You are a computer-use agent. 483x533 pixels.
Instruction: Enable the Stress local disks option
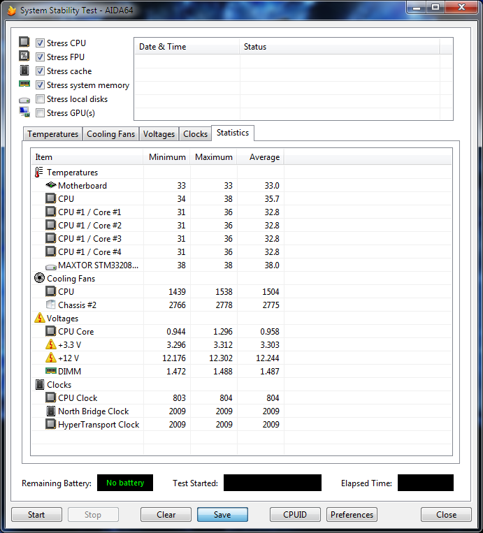[x=41, y=99]
